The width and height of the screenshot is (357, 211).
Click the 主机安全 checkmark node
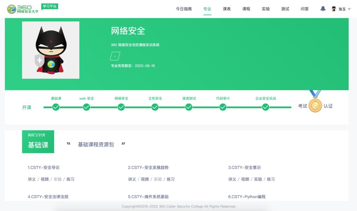(155, 107)
